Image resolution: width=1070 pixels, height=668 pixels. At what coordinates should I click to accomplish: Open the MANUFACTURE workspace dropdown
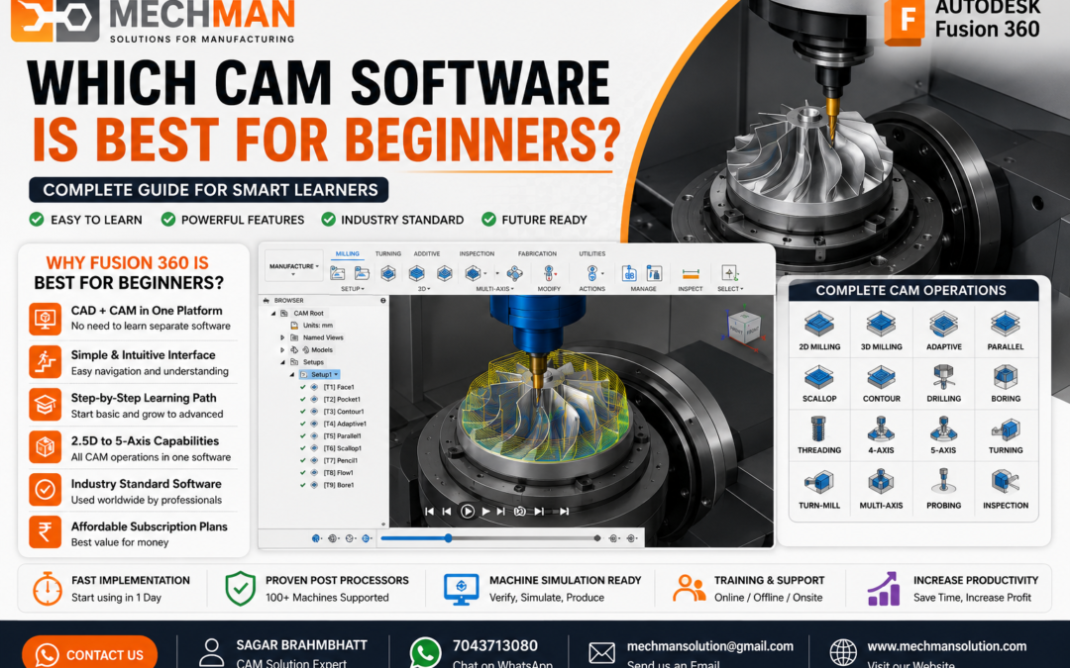tap(294, 266)
